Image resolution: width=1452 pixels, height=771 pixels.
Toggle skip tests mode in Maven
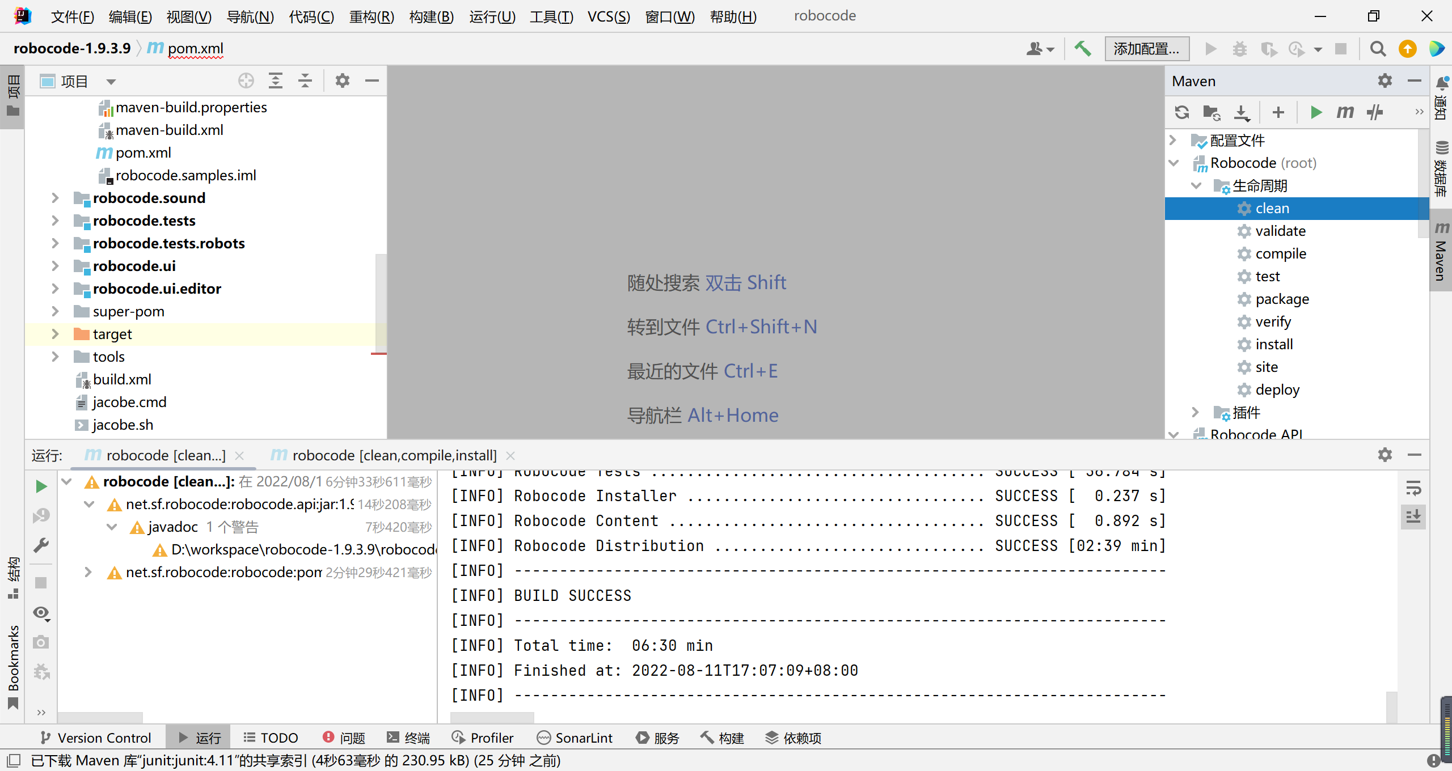click(x=1375, y=112)
